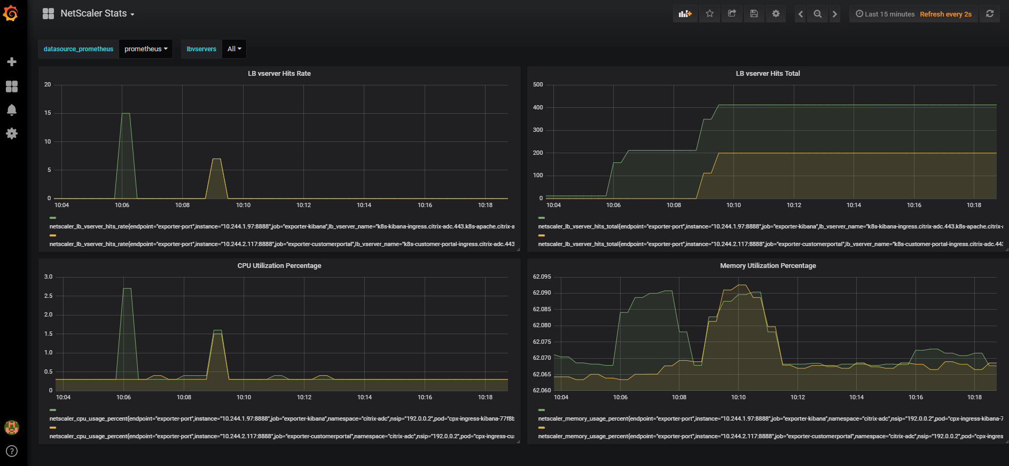
Task: Click the Add panel icon
Action: [x=685, y=14]
